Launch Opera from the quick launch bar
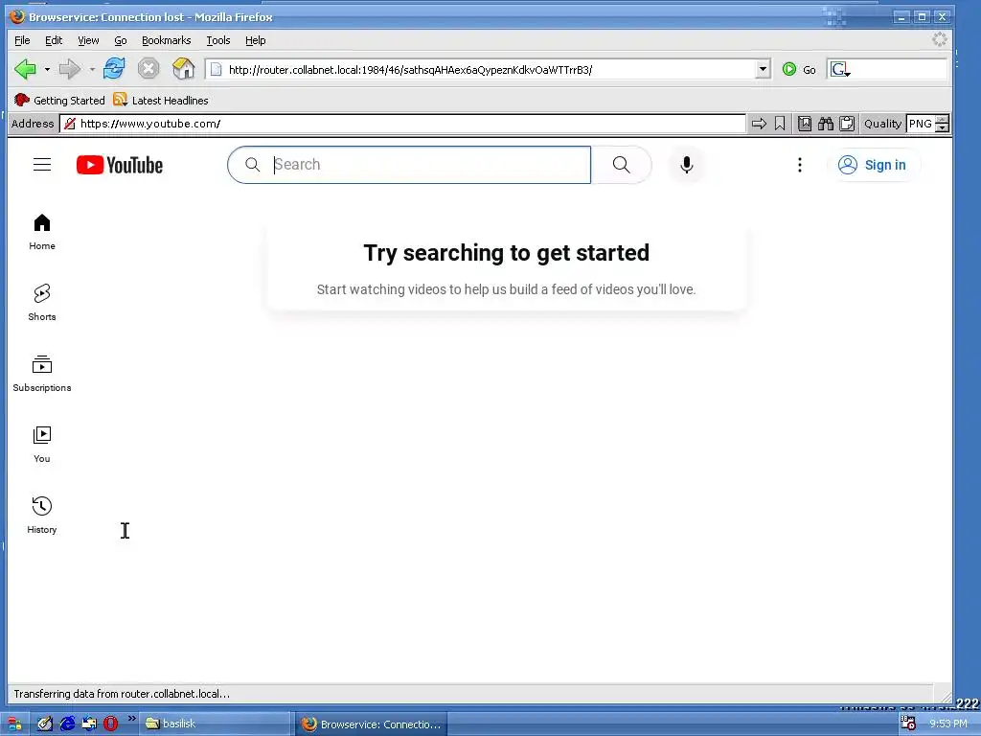Image resolution: width=981 pixels, height=736 pixels. 111,724
